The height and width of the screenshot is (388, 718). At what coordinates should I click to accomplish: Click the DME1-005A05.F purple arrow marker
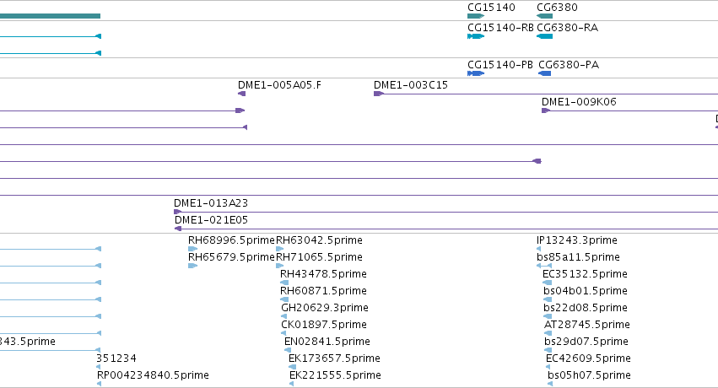[x=242, y=94]
